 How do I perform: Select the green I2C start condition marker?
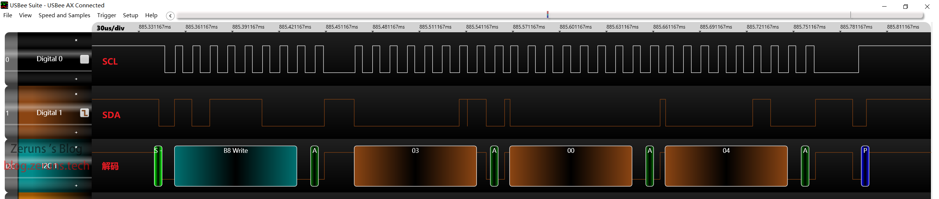click(158, 166)
